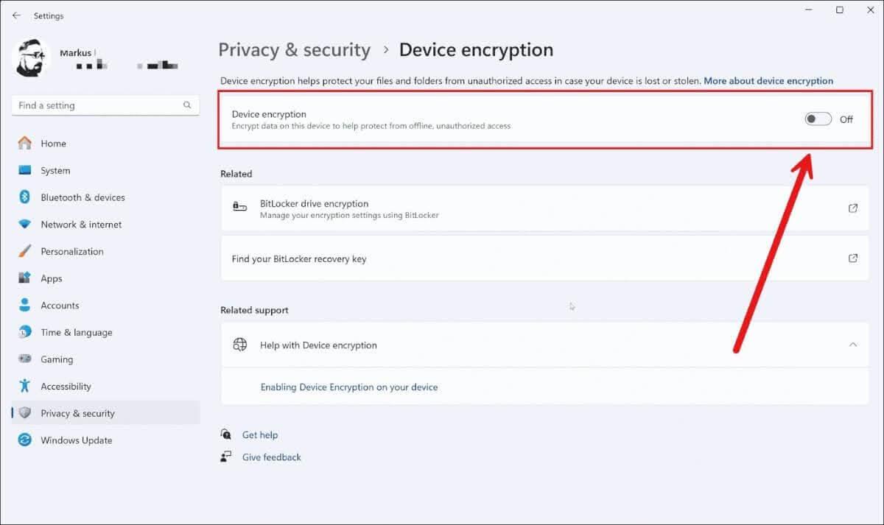Open Home via its house icon
Image resolution: width=884 pixels, height=525 pixels.
click(x=25, y=144)
